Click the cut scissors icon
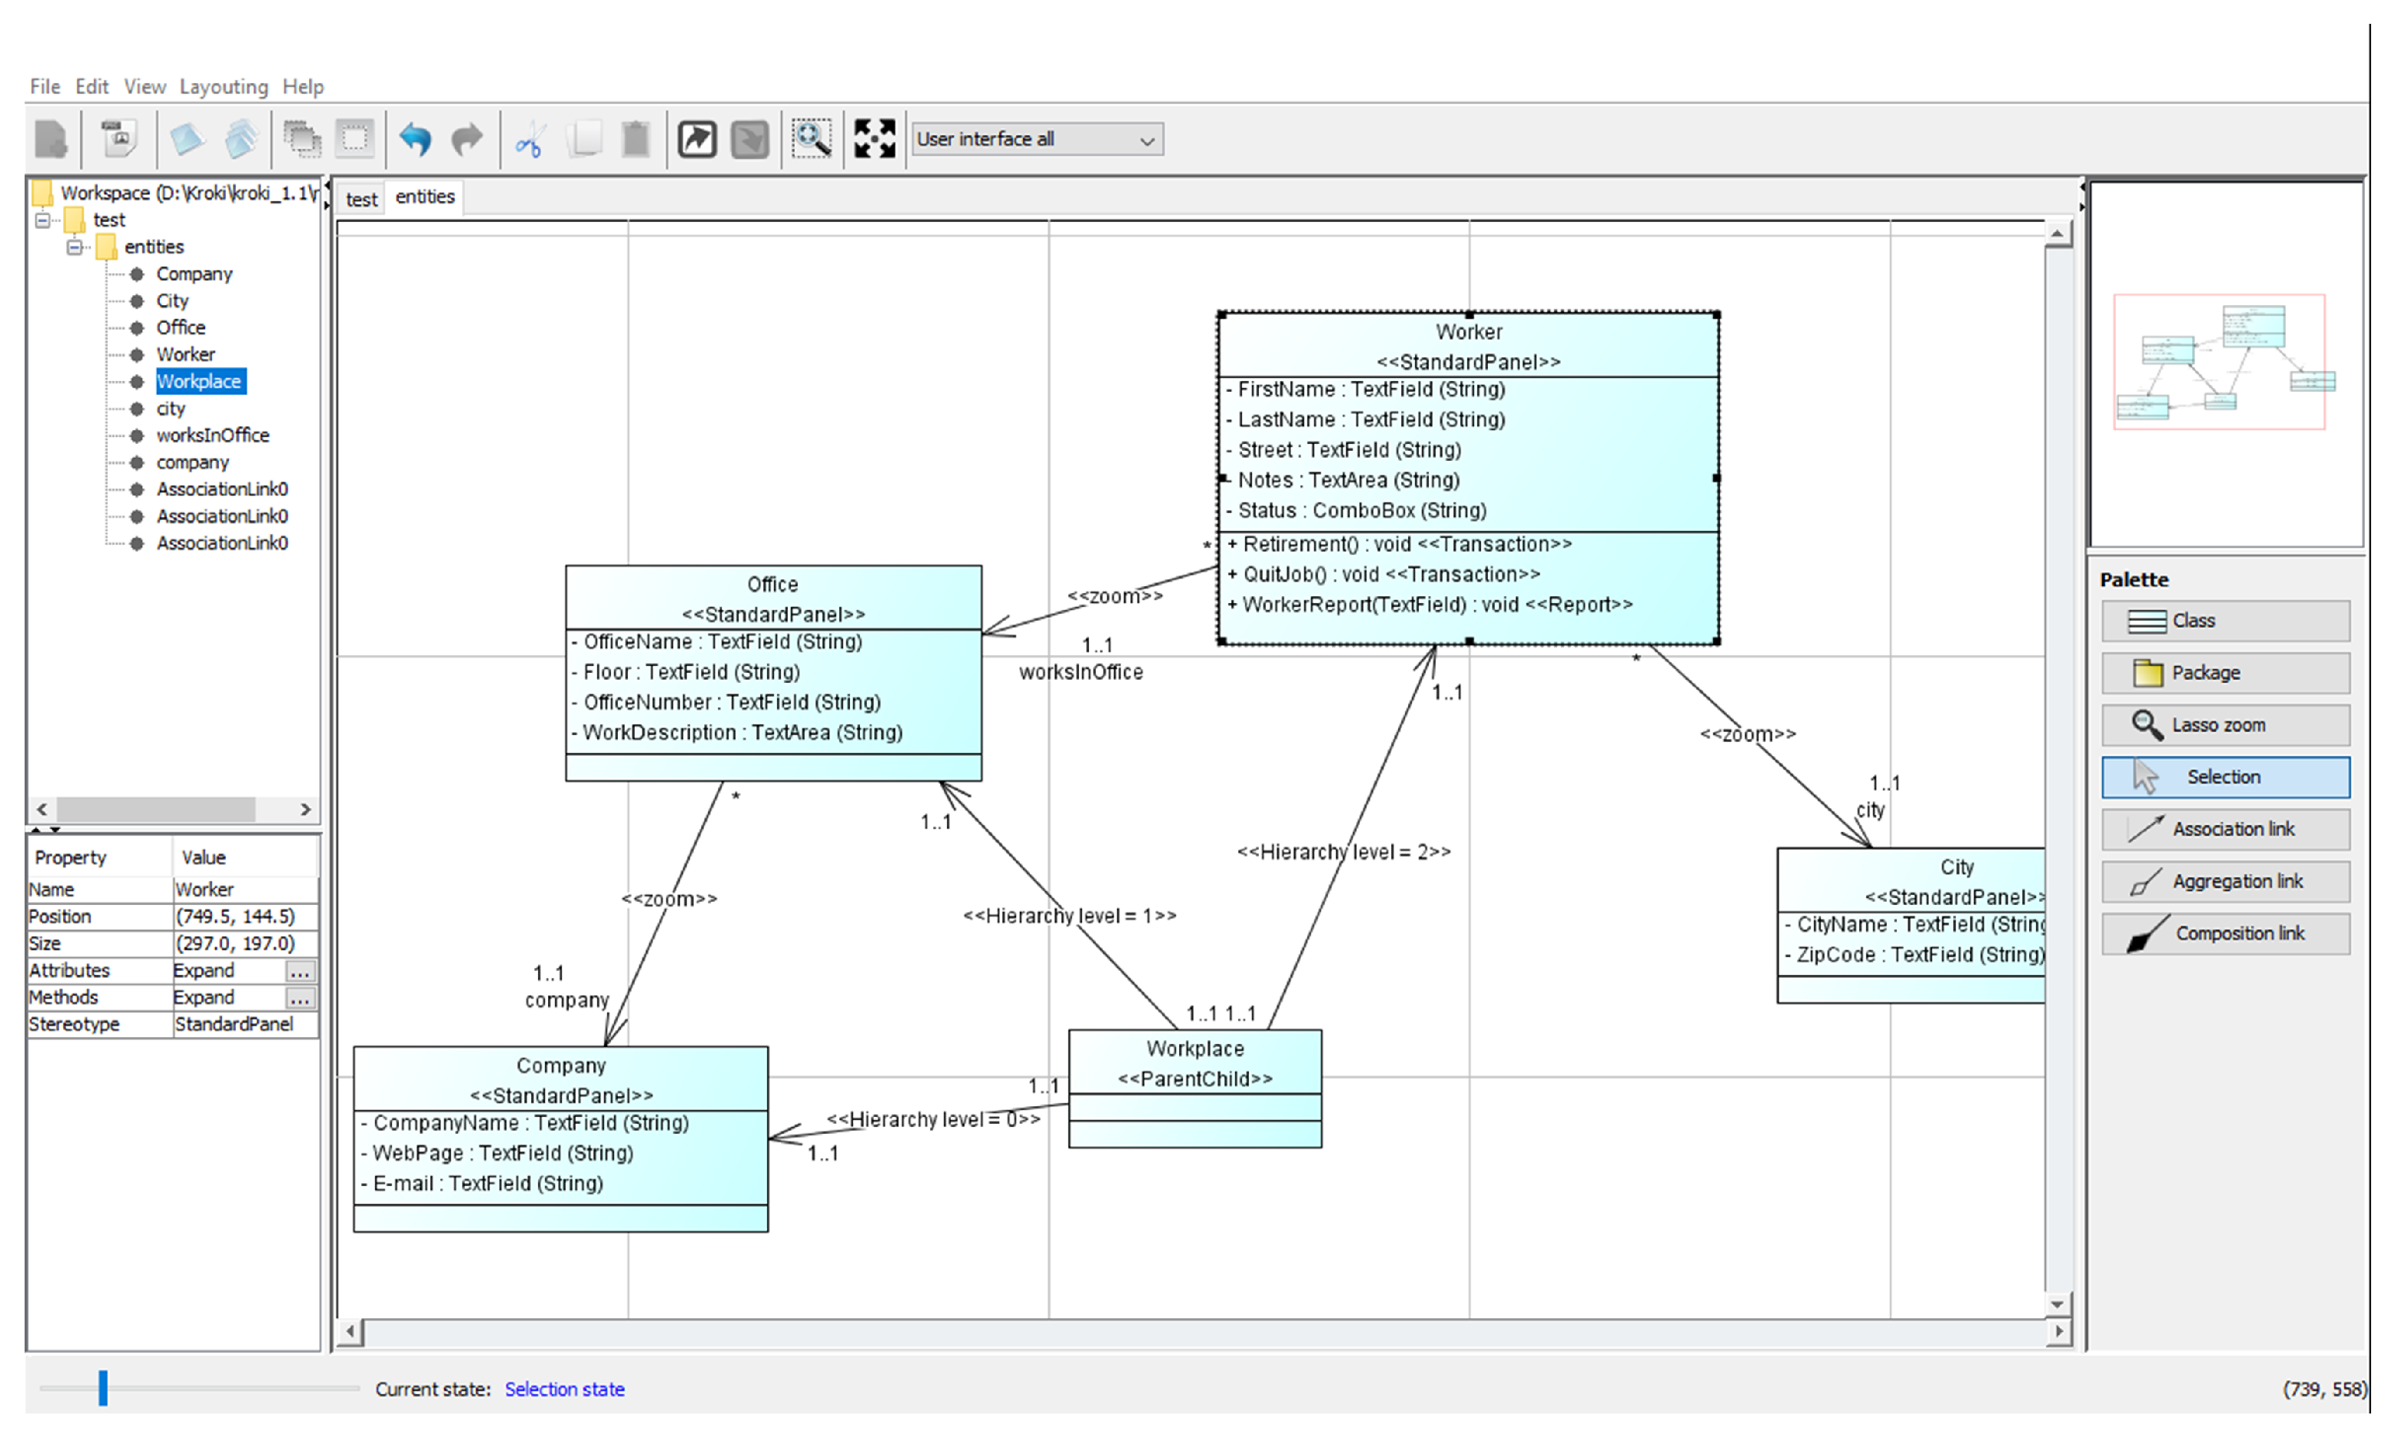 tap(529, 141)
